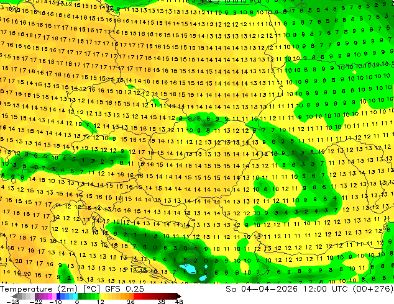Click the dark brown right arrow tip of color scale
The height and width of the screenshot is (304, 394).
pyautogui.click(x=179, y=296)
